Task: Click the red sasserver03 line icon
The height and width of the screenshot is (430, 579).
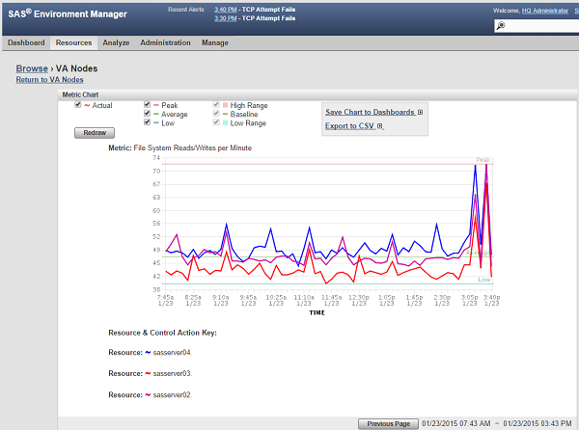Action: pyautogui.click(x=148, y=373)
